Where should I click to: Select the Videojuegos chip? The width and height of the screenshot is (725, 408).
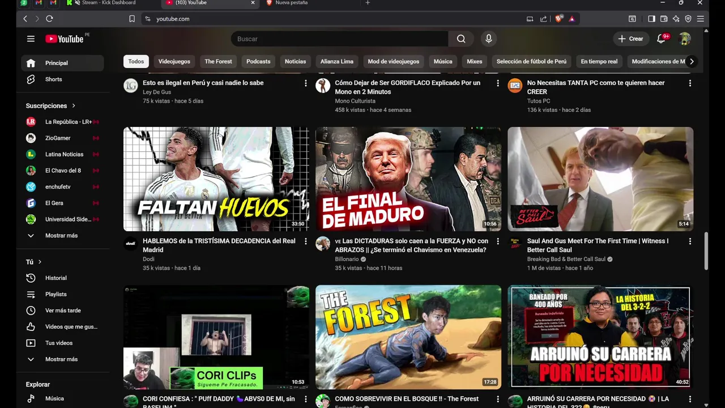174,61
